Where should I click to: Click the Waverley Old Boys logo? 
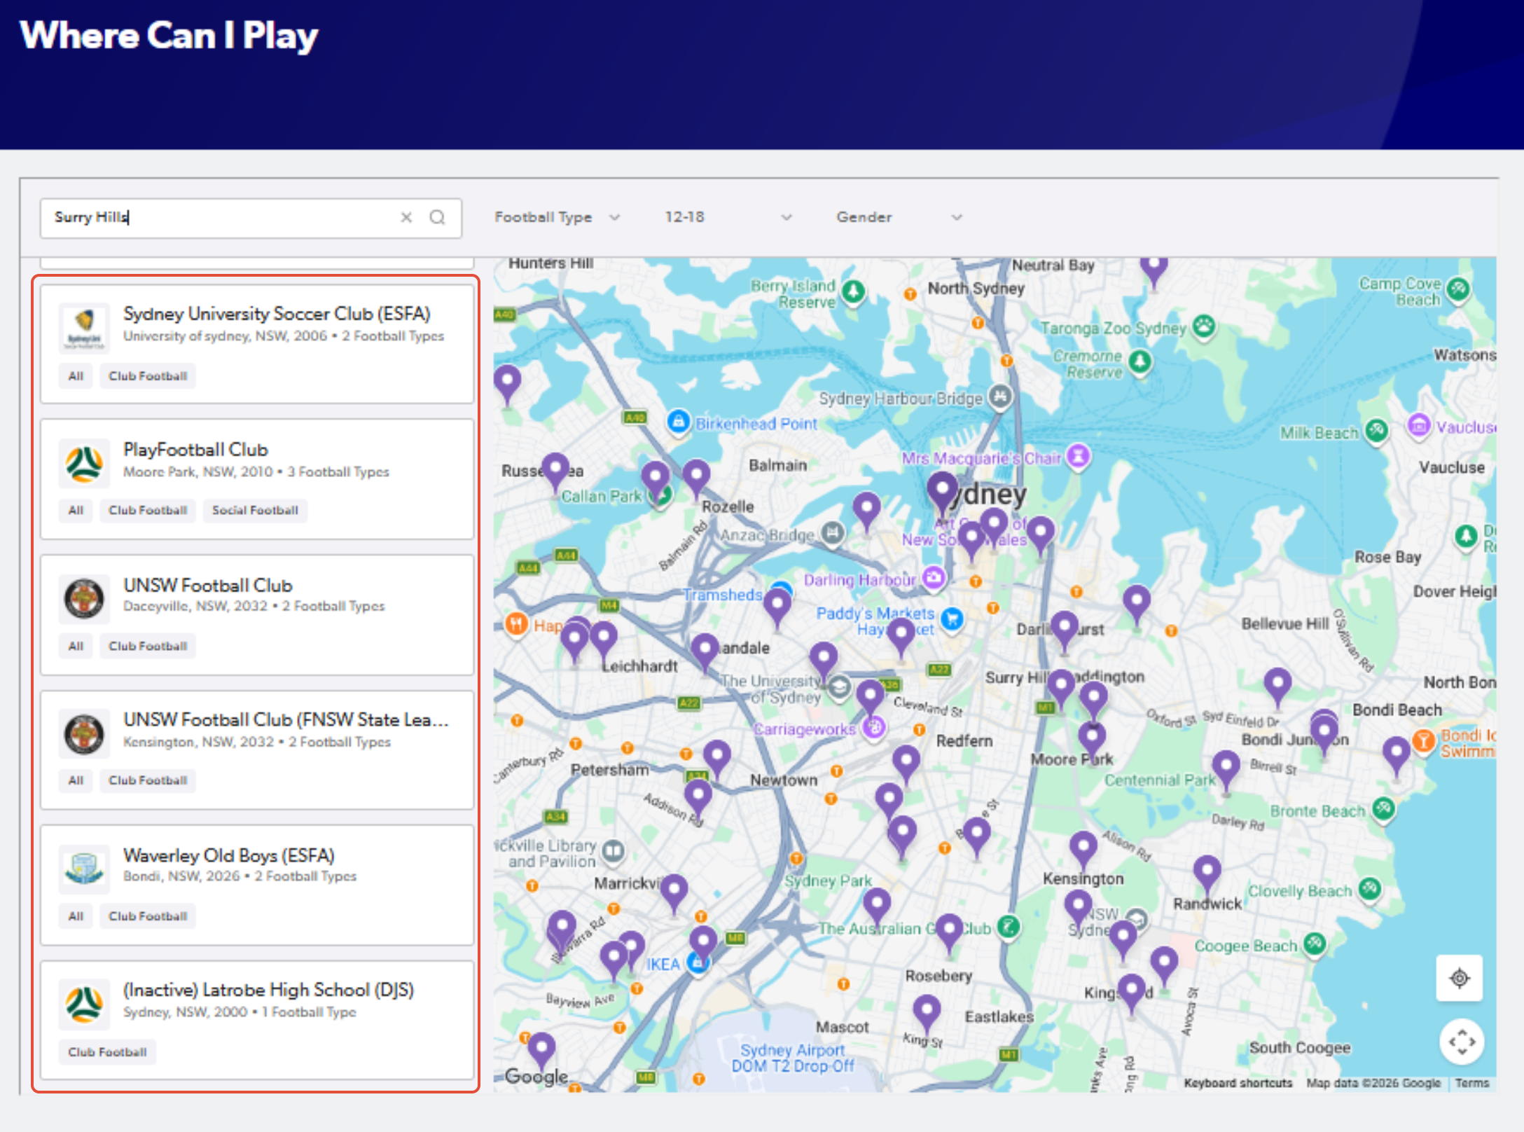click(x=84, y=869)
